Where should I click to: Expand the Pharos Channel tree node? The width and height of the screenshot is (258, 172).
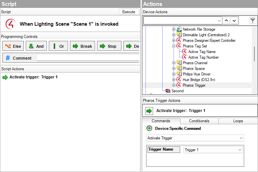pos(174,63)
